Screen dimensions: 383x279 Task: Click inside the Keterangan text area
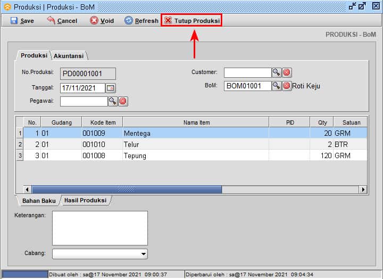pyautogui.click(x=100, y=228)
